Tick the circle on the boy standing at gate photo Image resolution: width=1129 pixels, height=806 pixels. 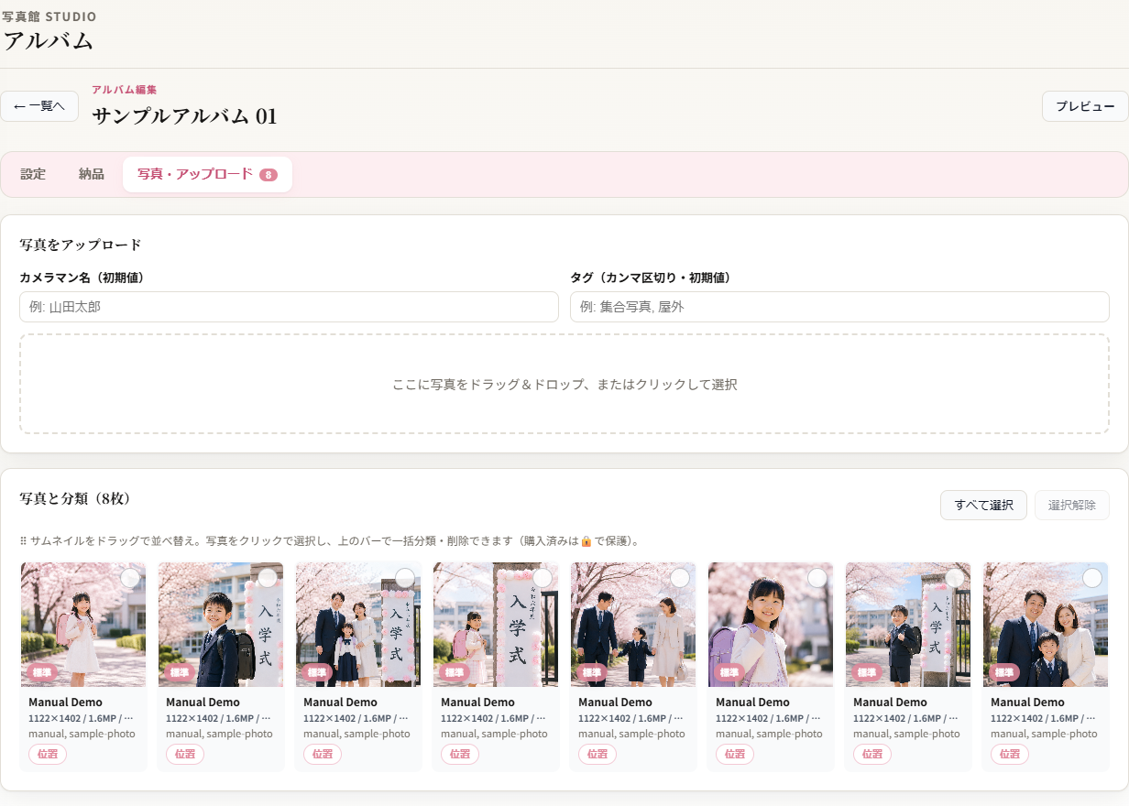955,578
